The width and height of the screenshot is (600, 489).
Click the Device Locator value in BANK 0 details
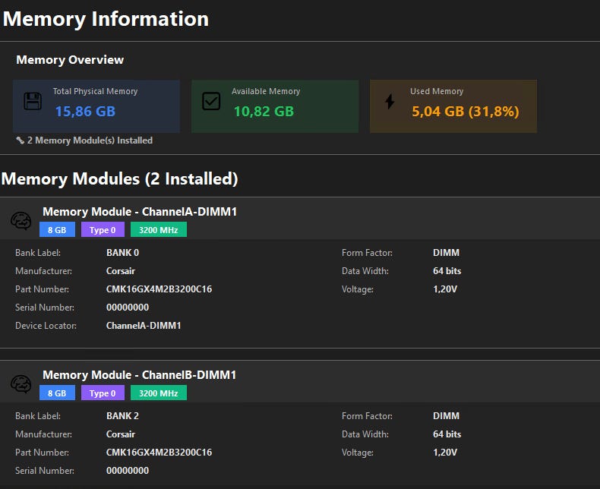pyautogui.click(x=144, y=326)
